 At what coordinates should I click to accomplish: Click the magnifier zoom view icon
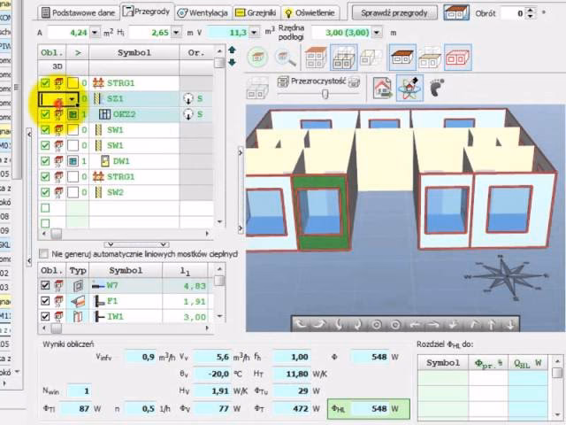(285, 58)
